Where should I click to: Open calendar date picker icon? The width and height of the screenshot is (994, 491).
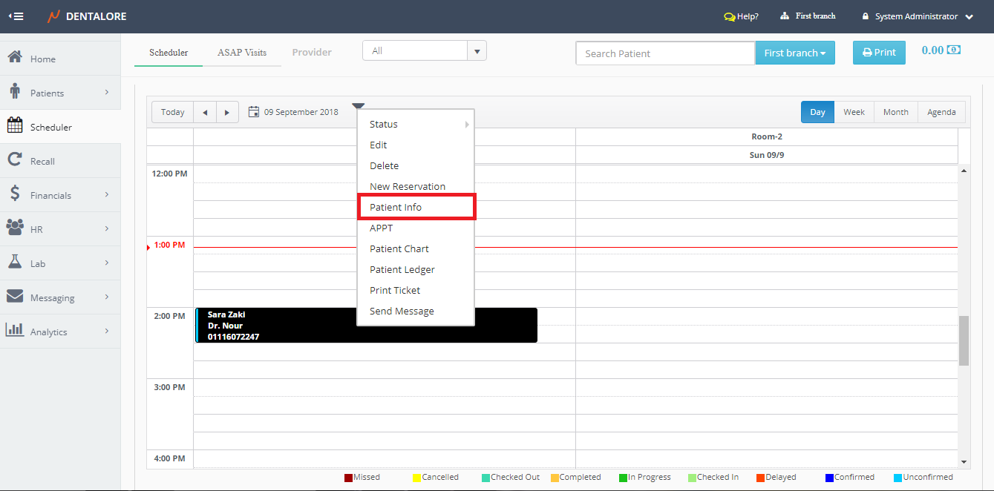coord(254,112)
